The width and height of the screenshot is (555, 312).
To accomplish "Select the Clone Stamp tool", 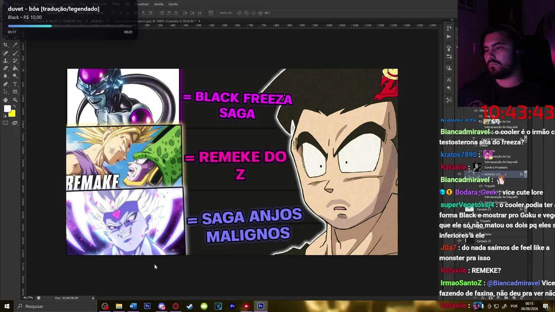I will (6, 61).
